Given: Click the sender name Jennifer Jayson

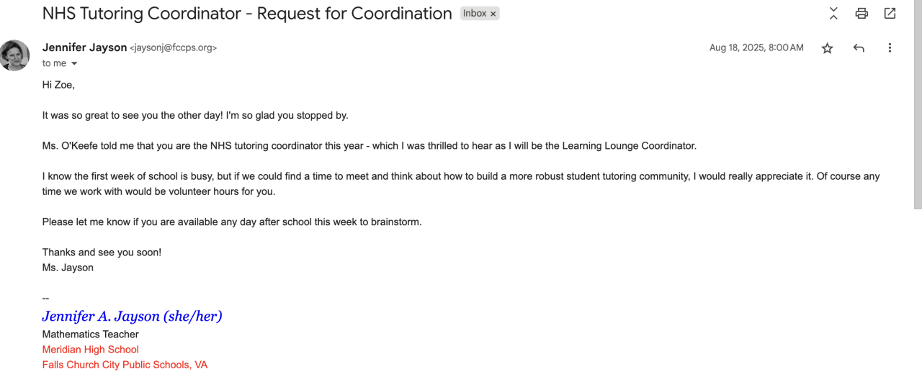Looking at the screenshot, I should pos(84,47).
